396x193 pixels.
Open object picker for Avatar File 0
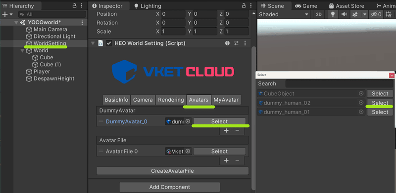[188, 151]
